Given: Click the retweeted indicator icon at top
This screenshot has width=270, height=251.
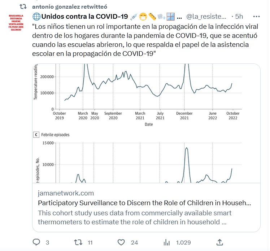Looking at the screenshot, I should [23, 6].
